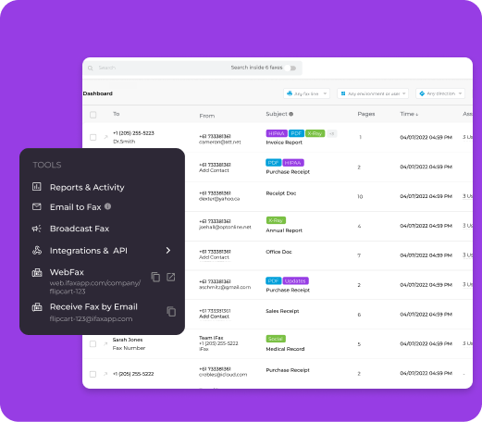Click outgoing arrow for +1 (205) 255-5222 row

point(105,374)
